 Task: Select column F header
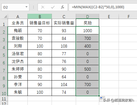click(128, 16)
